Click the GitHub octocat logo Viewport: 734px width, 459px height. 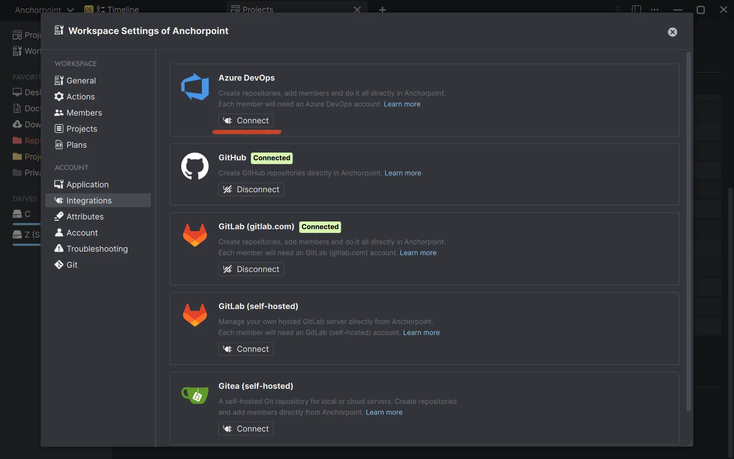click(x=195, y=166)
